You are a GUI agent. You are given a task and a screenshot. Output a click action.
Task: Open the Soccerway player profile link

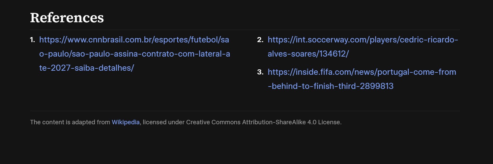point(362,40)
